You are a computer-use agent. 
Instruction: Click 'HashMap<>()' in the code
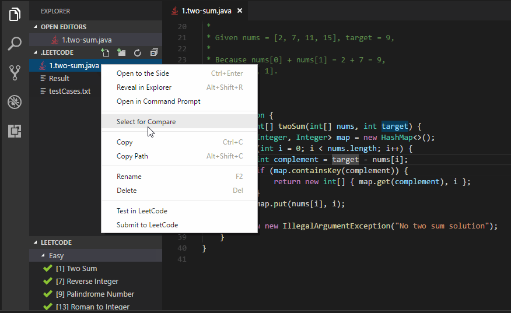(405, 138)
